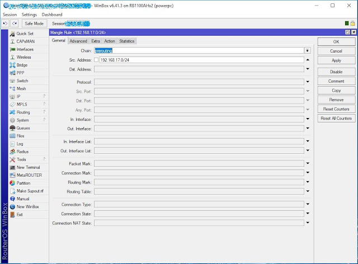Open MetaROUTER section

tap(29, 176)
